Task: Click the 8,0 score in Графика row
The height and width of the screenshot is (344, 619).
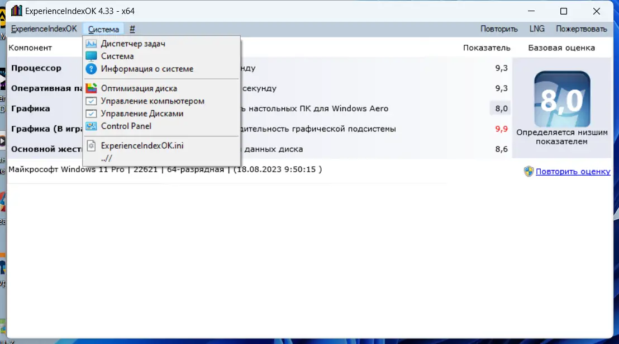Action: pyautogui.click(x=501, y=109)
